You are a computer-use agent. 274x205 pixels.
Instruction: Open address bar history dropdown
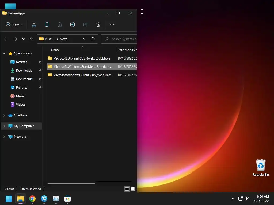84,39
